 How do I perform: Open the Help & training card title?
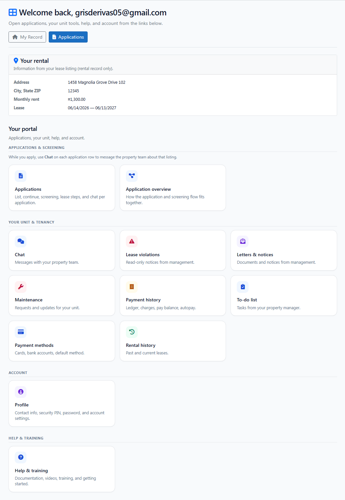[31, 471]
